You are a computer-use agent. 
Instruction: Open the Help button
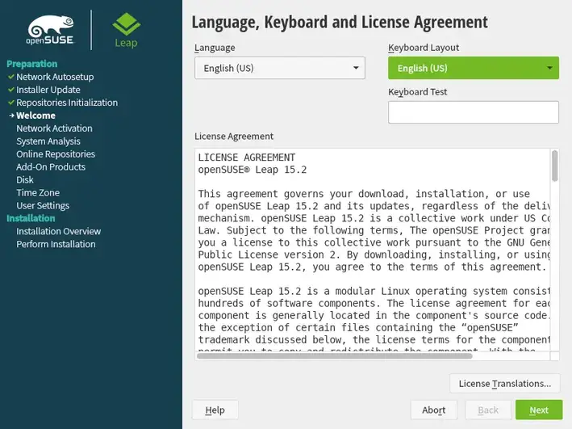pyautogui.click(x=215, y=410)
